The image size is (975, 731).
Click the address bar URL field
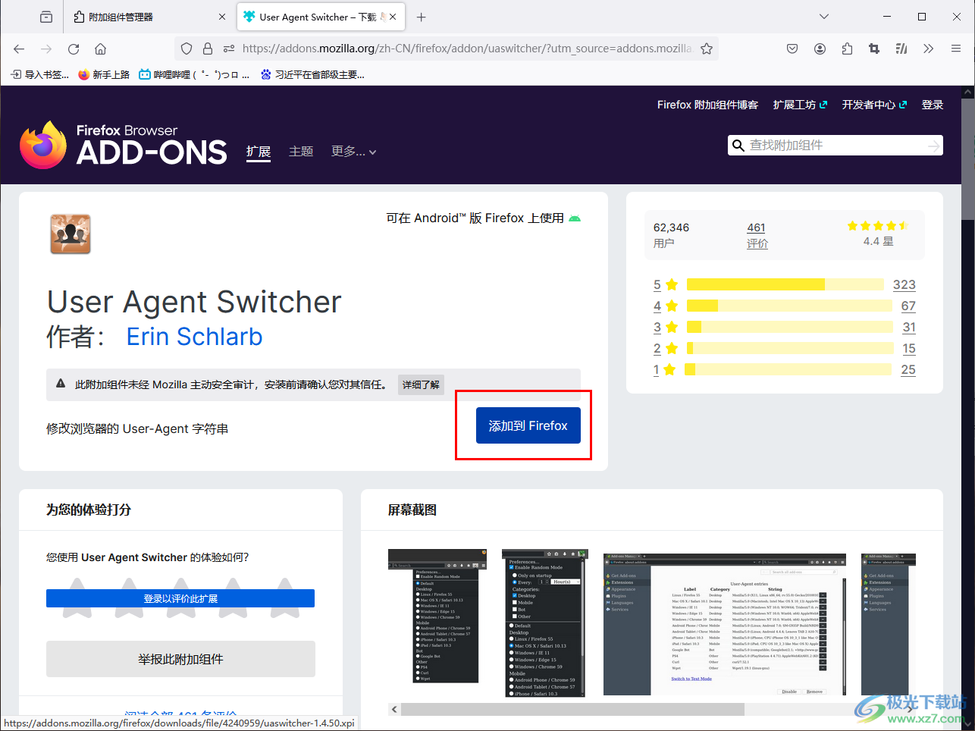[x=466, y=49]
